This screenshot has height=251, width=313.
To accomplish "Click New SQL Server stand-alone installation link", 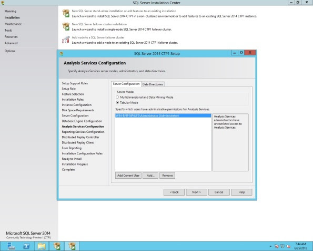I will [x=124, y=11].
